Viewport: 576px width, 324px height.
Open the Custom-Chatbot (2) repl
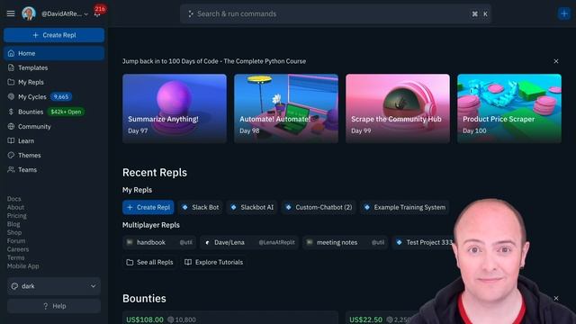(319, 208)
